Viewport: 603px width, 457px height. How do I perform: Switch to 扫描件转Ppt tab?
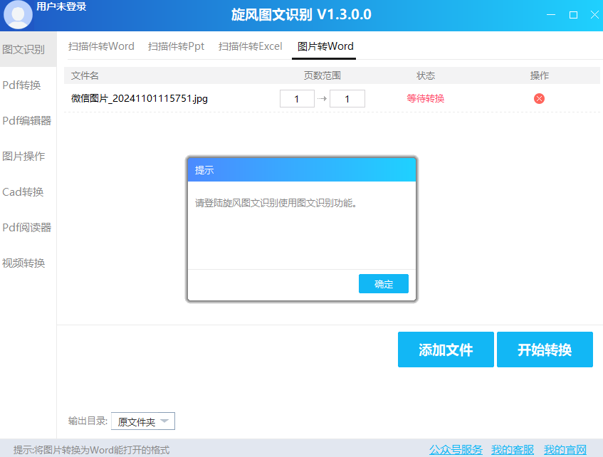tap(176, 46)
